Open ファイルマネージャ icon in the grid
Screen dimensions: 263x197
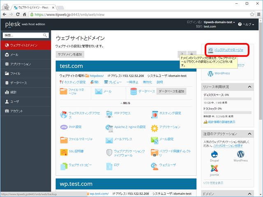point(64,140)
